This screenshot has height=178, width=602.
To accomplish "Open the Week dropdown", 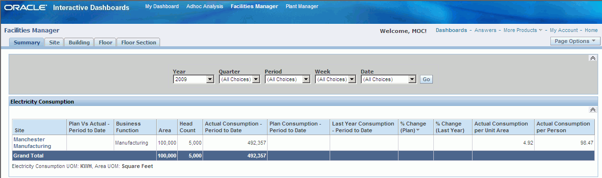I will coord(335,79).
